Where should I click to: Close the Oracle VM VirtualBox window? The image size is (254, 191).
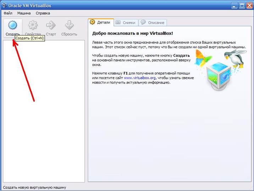pos(250,6)
